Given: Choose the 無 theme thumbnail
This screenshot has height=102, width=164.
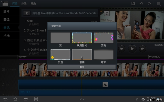Looking at the screenshot, I should click(x=60, y=38).
